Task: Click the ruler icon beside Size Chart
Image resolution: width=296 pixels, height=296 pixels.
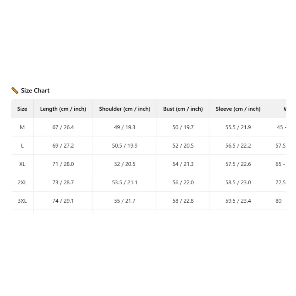Action: (15, 91)
